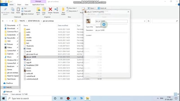Close the gta_sa- GAME Properties dialog
Image resolution: width=180 pixels, height=101 pixels.
[128, 12]
